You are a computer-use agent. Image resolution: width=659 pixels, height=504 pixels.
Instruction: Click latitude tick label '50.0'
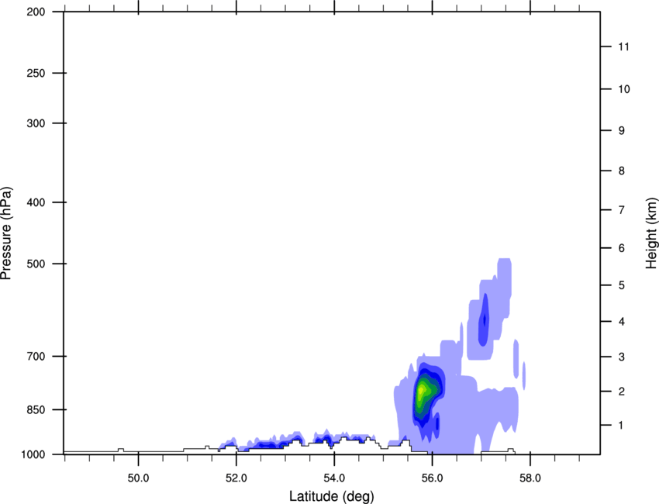coord(138,478)
